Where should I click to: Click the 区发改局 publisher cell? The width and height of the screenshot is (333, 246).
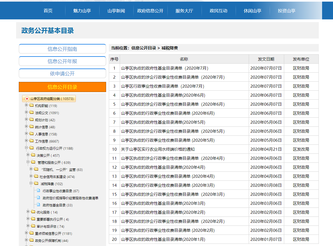(301, 149)
